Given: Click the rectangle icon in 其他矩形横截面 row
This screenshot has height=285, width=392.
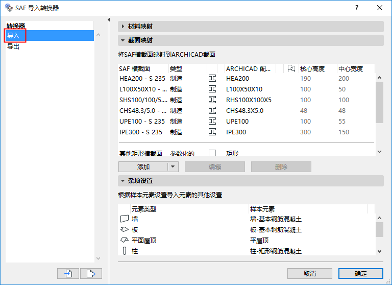Looking at the screenshot, I should tap(212, 153).
